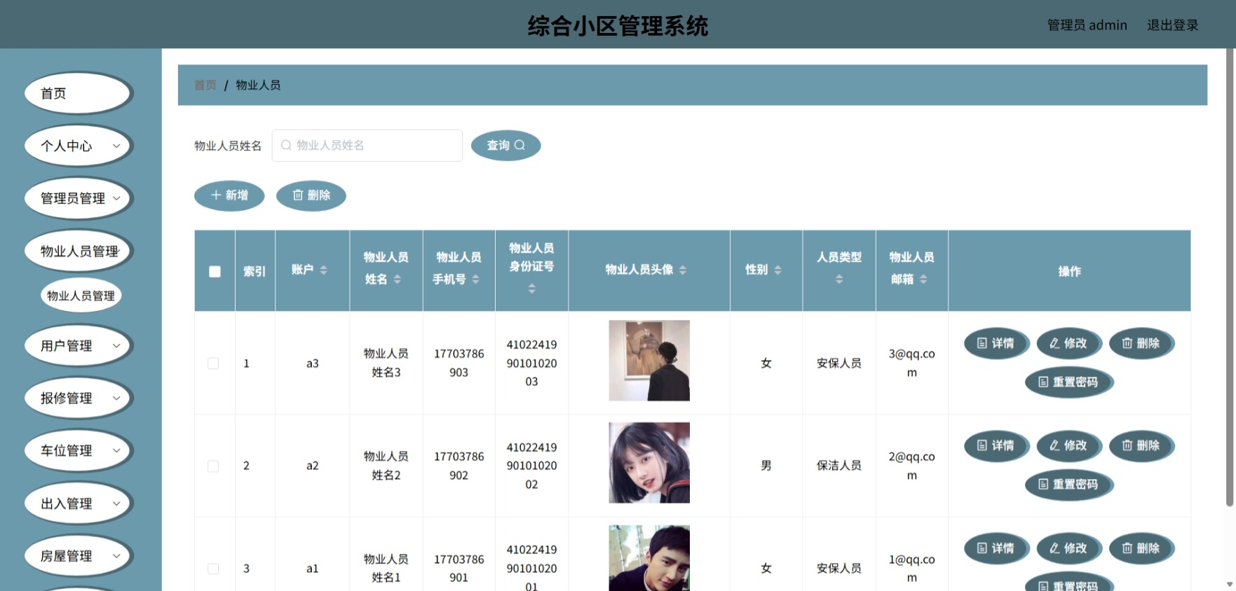This screenshot has height=591, width=1236.
Task: Expand the 出入管理 sidebar menu
Action: (x=79, y=503)
